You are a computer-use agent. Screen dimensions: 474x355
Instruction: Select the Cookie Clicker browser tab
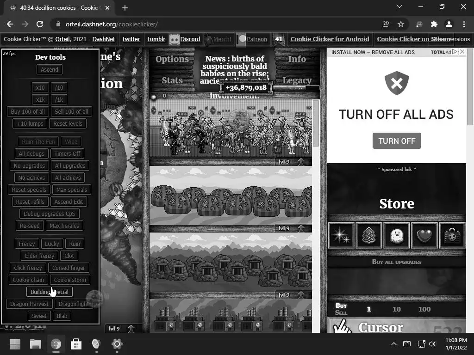(x=59, y=8)
